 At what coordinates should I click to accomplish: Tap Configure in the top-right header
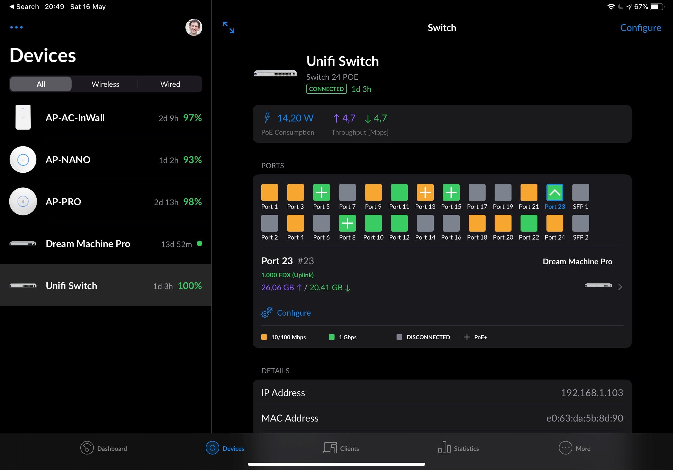[641, 28]
